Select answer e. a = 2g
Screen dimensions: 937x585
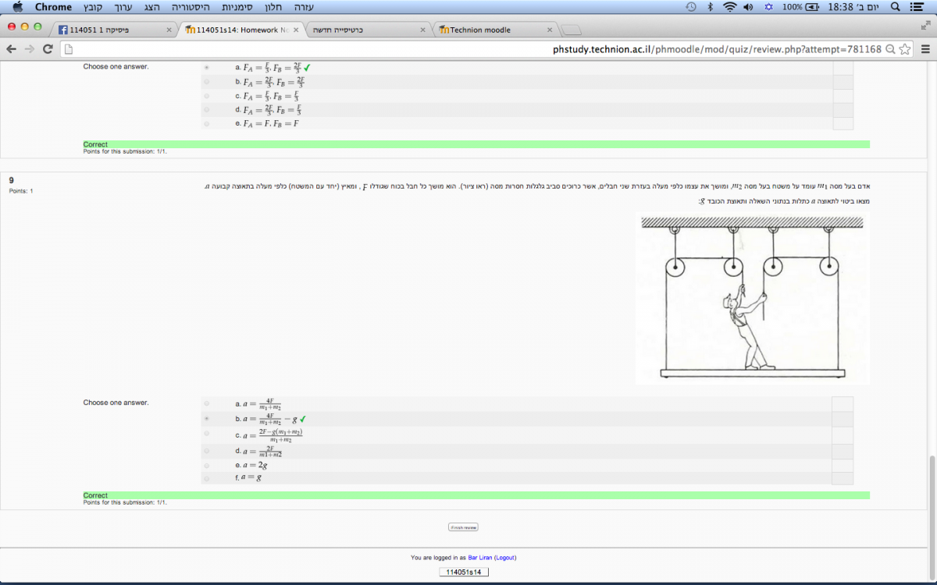point(207,465)
